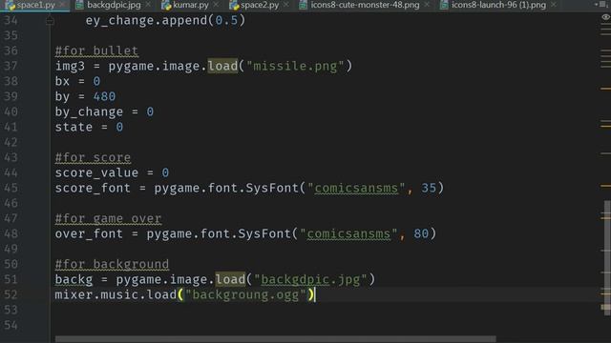Place cursor in the "#for background" comment
The width and height of the screenshot is (611, 343).
(x=112, y=264)
